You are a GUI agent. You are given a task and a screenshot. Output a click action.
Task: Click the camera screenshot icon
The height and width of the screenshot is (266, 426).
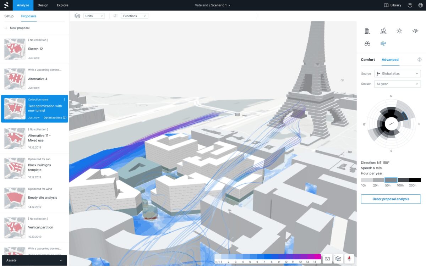point(327,259)
